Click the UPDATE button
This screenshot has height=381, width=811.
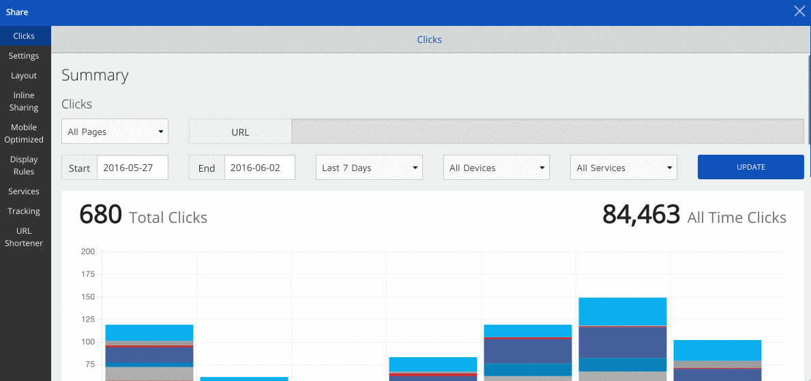(751, 167)
